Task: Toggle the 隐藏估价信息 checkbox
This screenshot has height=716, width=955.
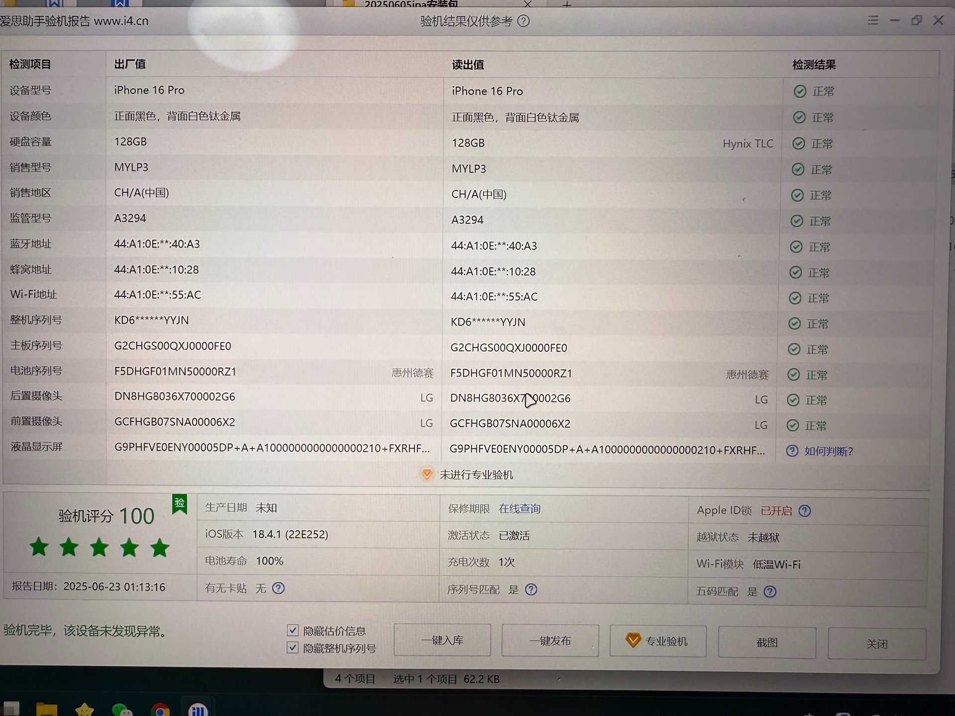Action: [x=292, y=630]
